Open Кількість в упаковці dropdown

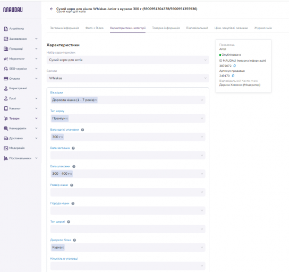click(127, 266)
